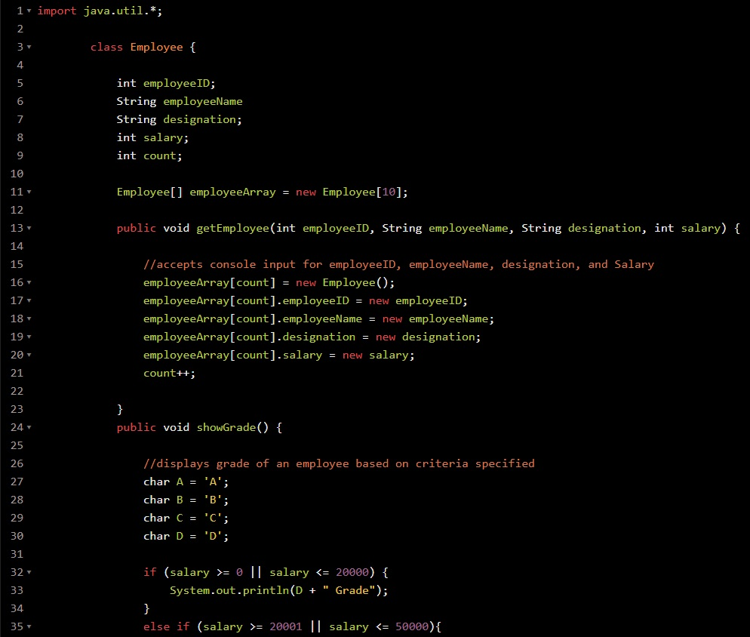Click line number 2 in the gutter
750x637 pixels.
pyautogui.click(x=20, y=29)
